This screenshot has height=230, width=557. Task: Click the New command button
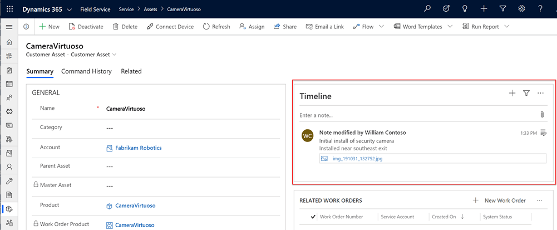(49, 27)
